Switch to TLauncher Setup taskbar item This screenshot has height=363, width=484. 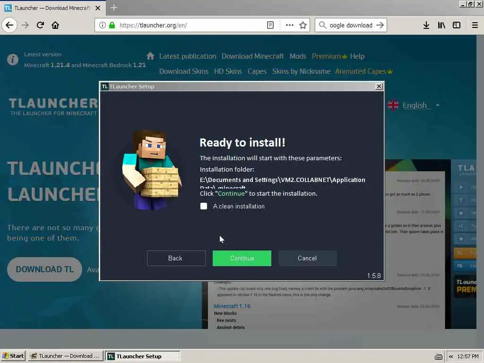[x=143, y=356]
